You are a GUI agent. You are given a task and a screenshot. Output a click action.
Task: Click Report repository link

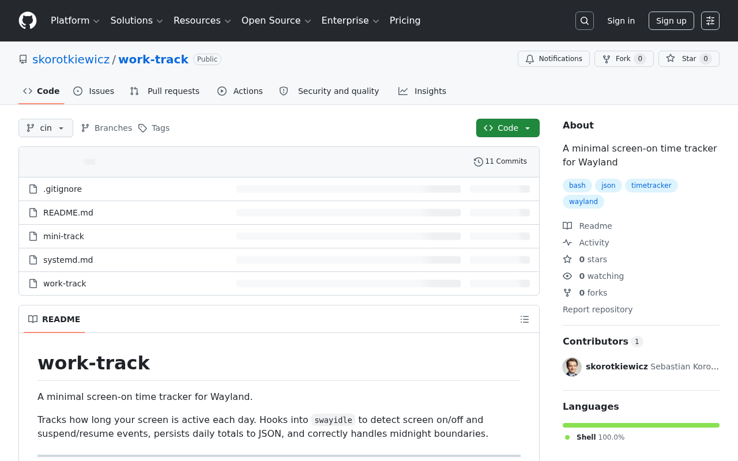(x=597, y=309)
